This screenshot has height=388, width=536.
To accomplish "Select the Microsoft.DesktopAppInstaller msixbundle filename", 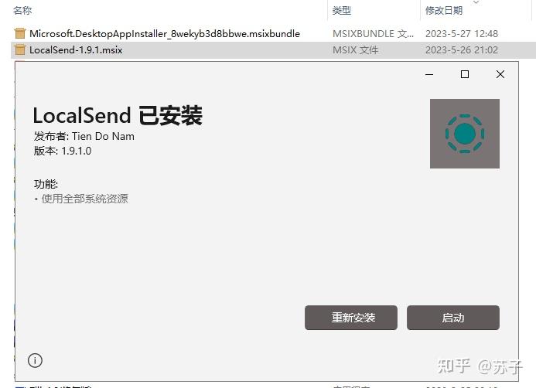I will click(165, 33).
